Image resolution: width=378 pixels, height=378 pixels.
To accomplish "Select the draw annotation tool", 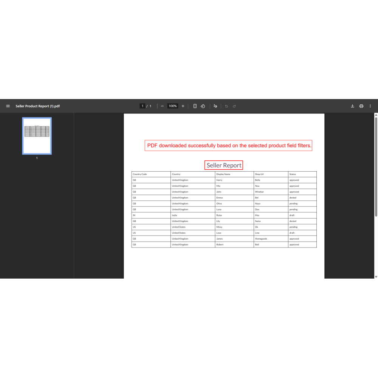I will click(215, 106).
